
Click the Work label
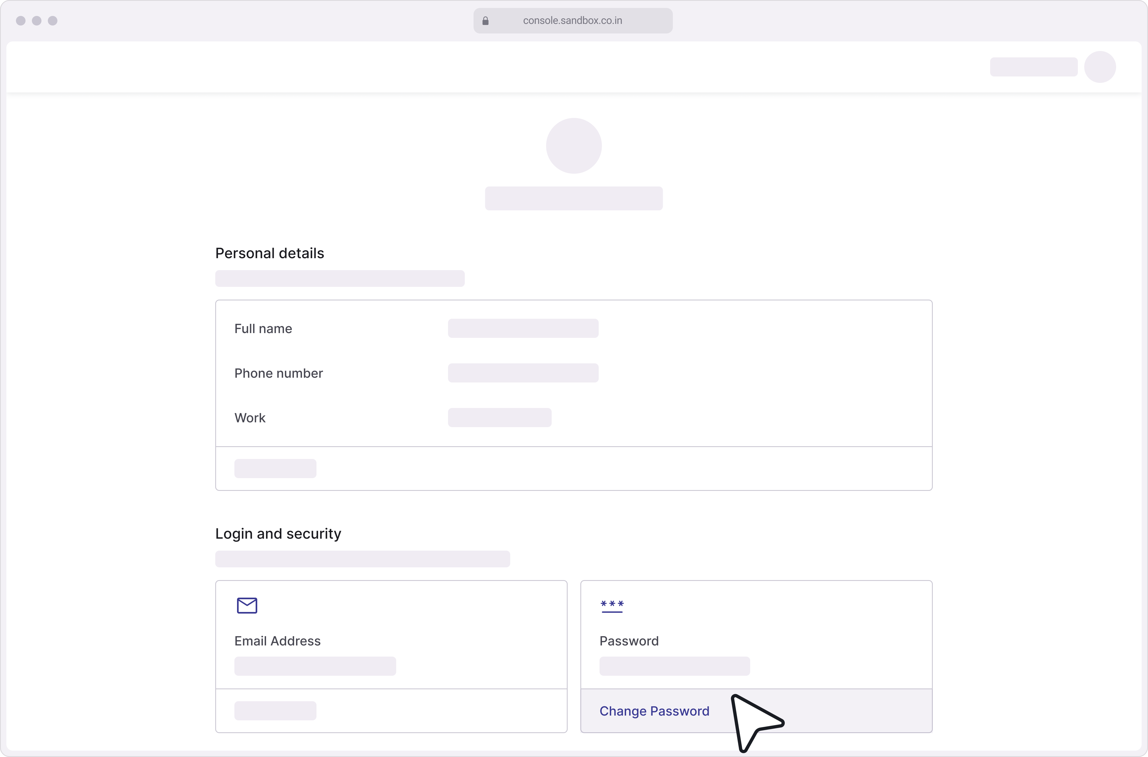pos(250,418)
